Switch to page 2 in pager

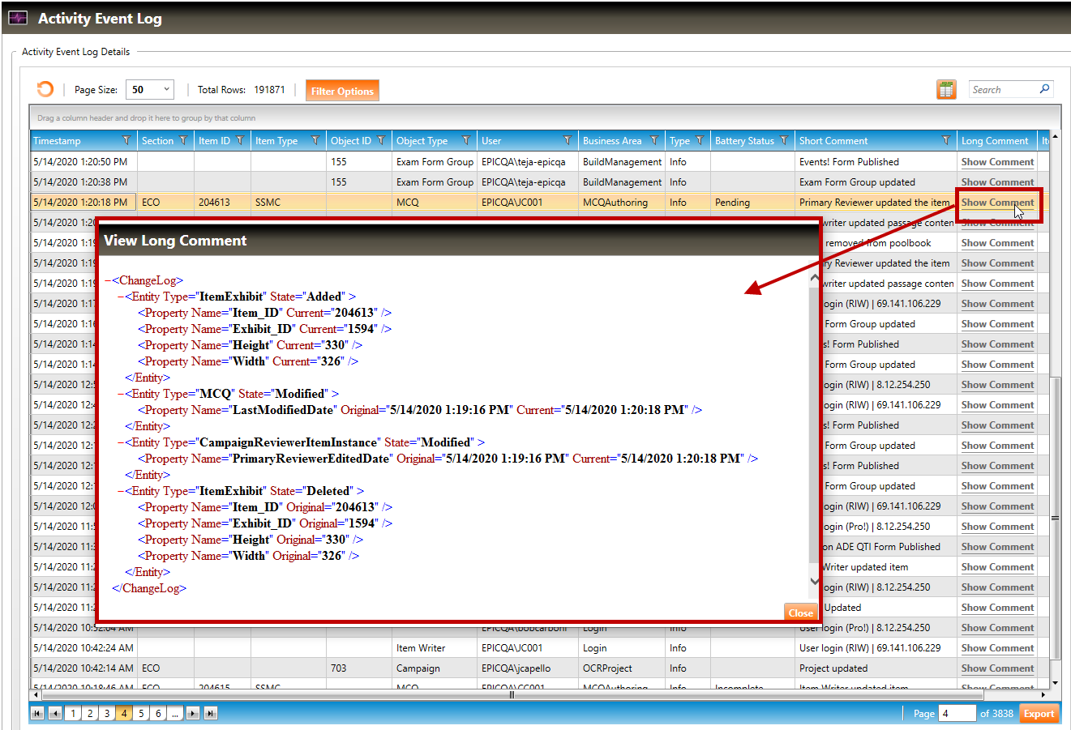(90, 714)
